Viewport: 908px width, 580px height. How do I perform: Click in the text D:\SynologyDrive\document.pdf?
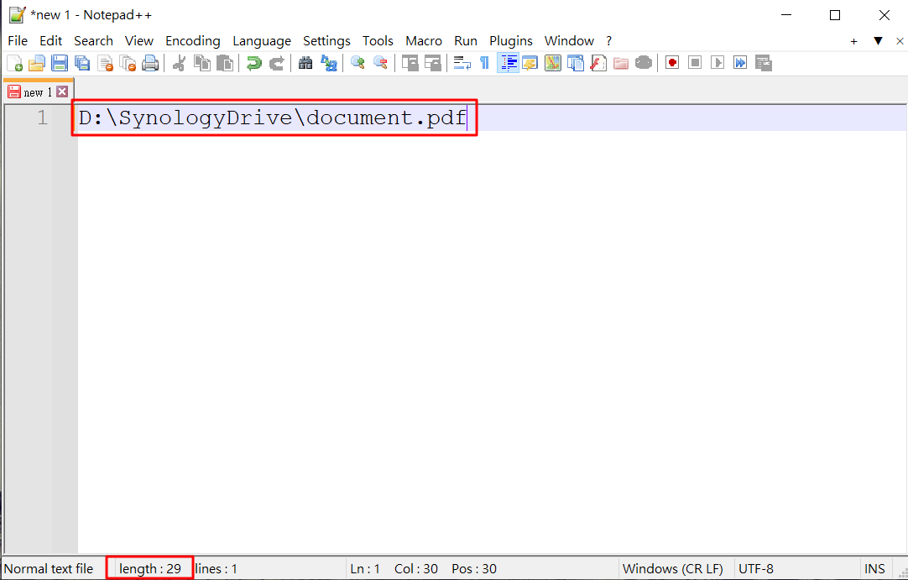(x=272, y=118)
